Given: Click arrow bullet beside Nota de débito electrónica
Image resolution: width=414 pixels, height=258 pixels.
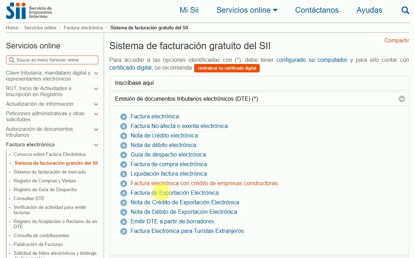Looking at the screenshot, I should [123, 145].
